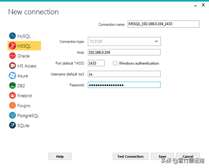Select the MySQL database icon
The width and height of the screenshot is (209, 168).
tap(12, 36)
